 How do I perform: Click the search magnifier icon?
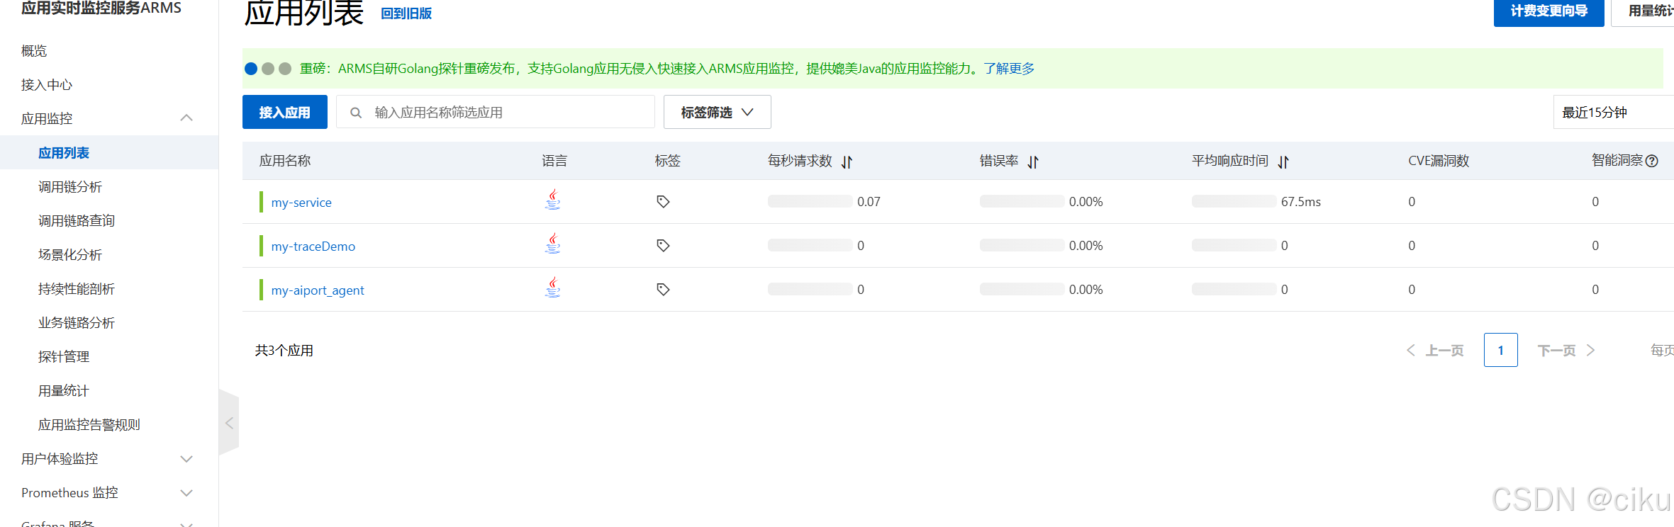point(356,113)
